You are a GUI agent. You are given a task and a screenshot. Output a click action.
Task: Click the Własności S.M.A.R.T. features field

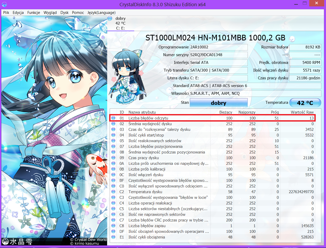point(256,93)
